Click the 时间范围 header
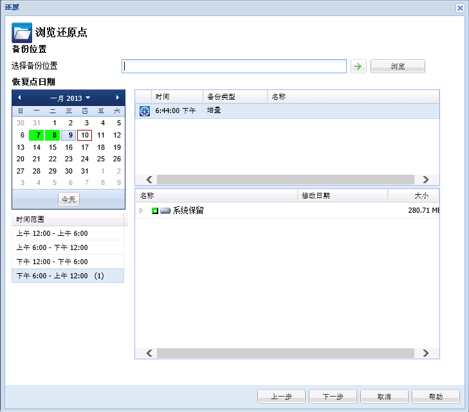Viewport: 469px width, 412px height. (68, 219)
